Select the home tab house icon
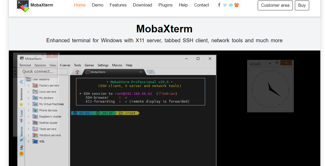325x166 pixels. pyautogui.click(x=77, y=72)
